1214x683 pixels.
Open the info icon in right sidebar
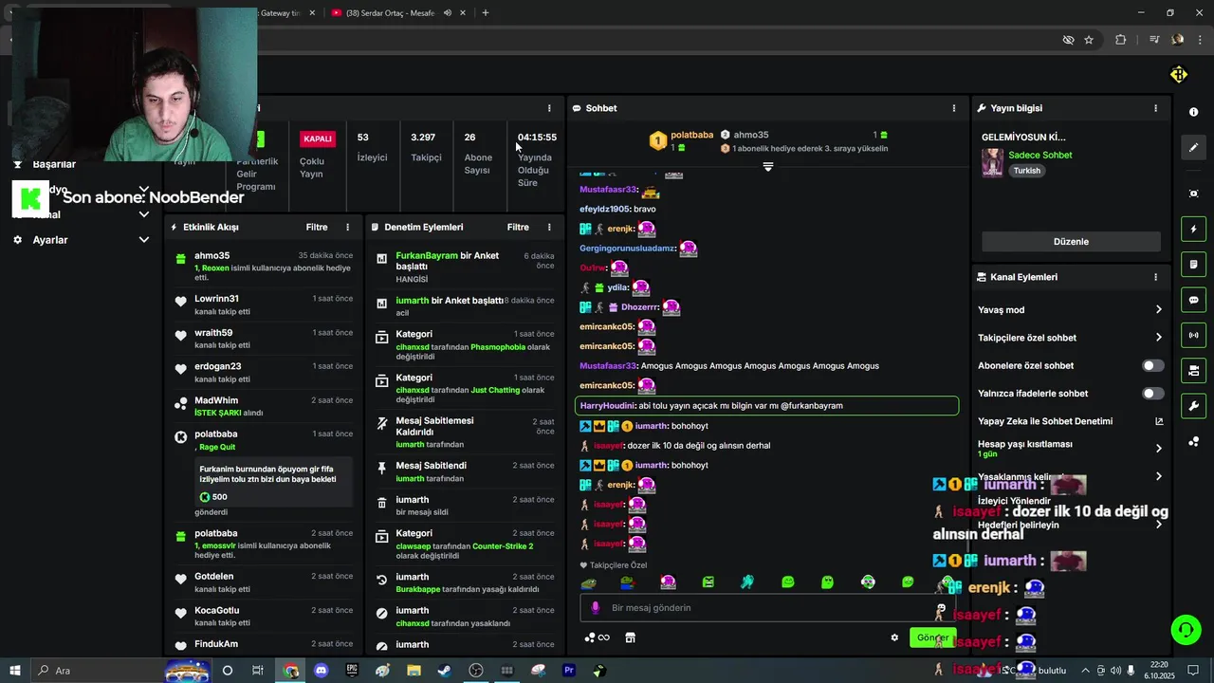coord(1193,112)
